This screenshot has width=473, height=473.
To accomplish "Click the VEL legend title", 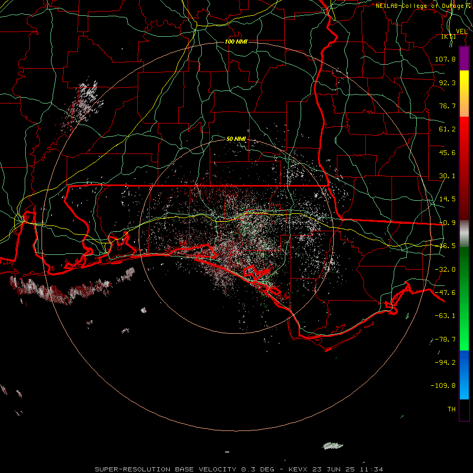I will click(x=461, y=32).
